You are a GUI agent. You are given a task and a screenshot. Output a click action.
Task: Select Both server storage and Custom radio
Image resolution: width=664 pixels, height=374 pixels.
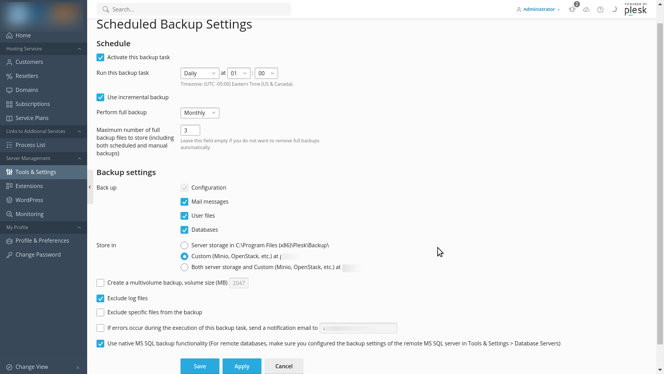[x=184, y=267]
